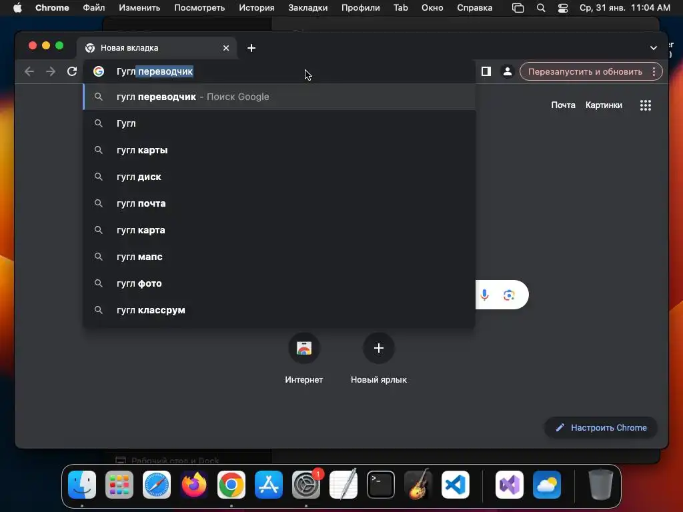Screen dimensions: 683x512
Task: Choose suggestion гугл карта
Action: [x=279, y=230]
